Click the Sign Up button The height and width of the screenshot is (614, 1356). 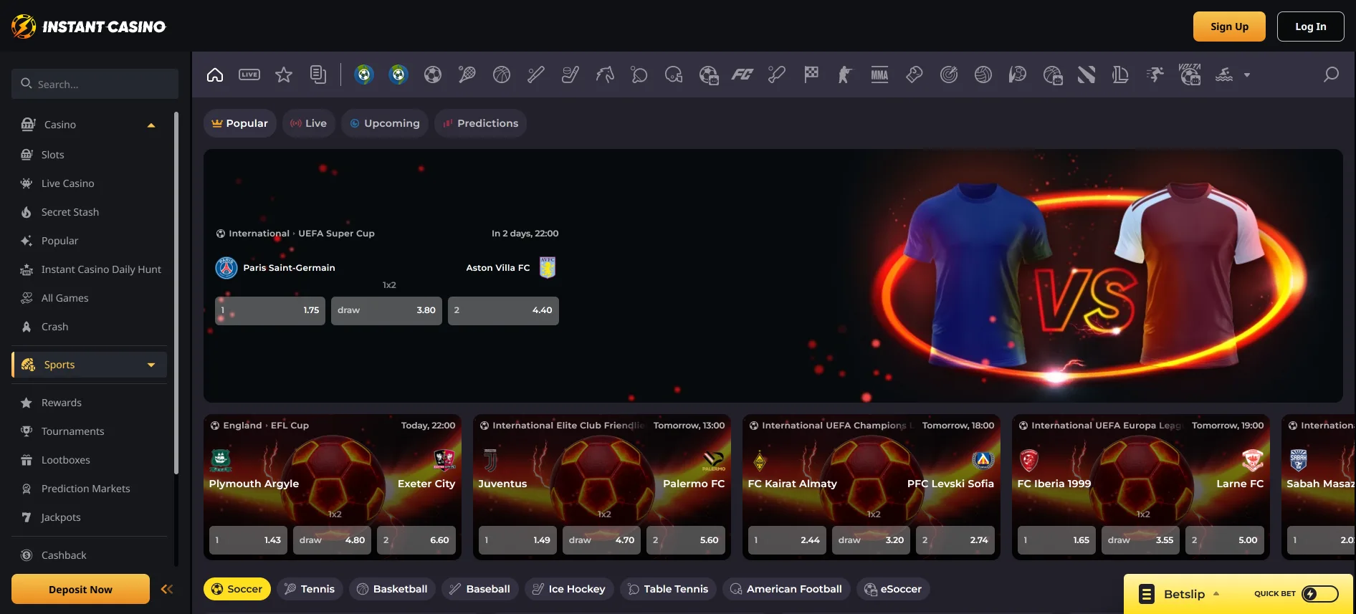pyautogui.click(x=1229, y=27)
